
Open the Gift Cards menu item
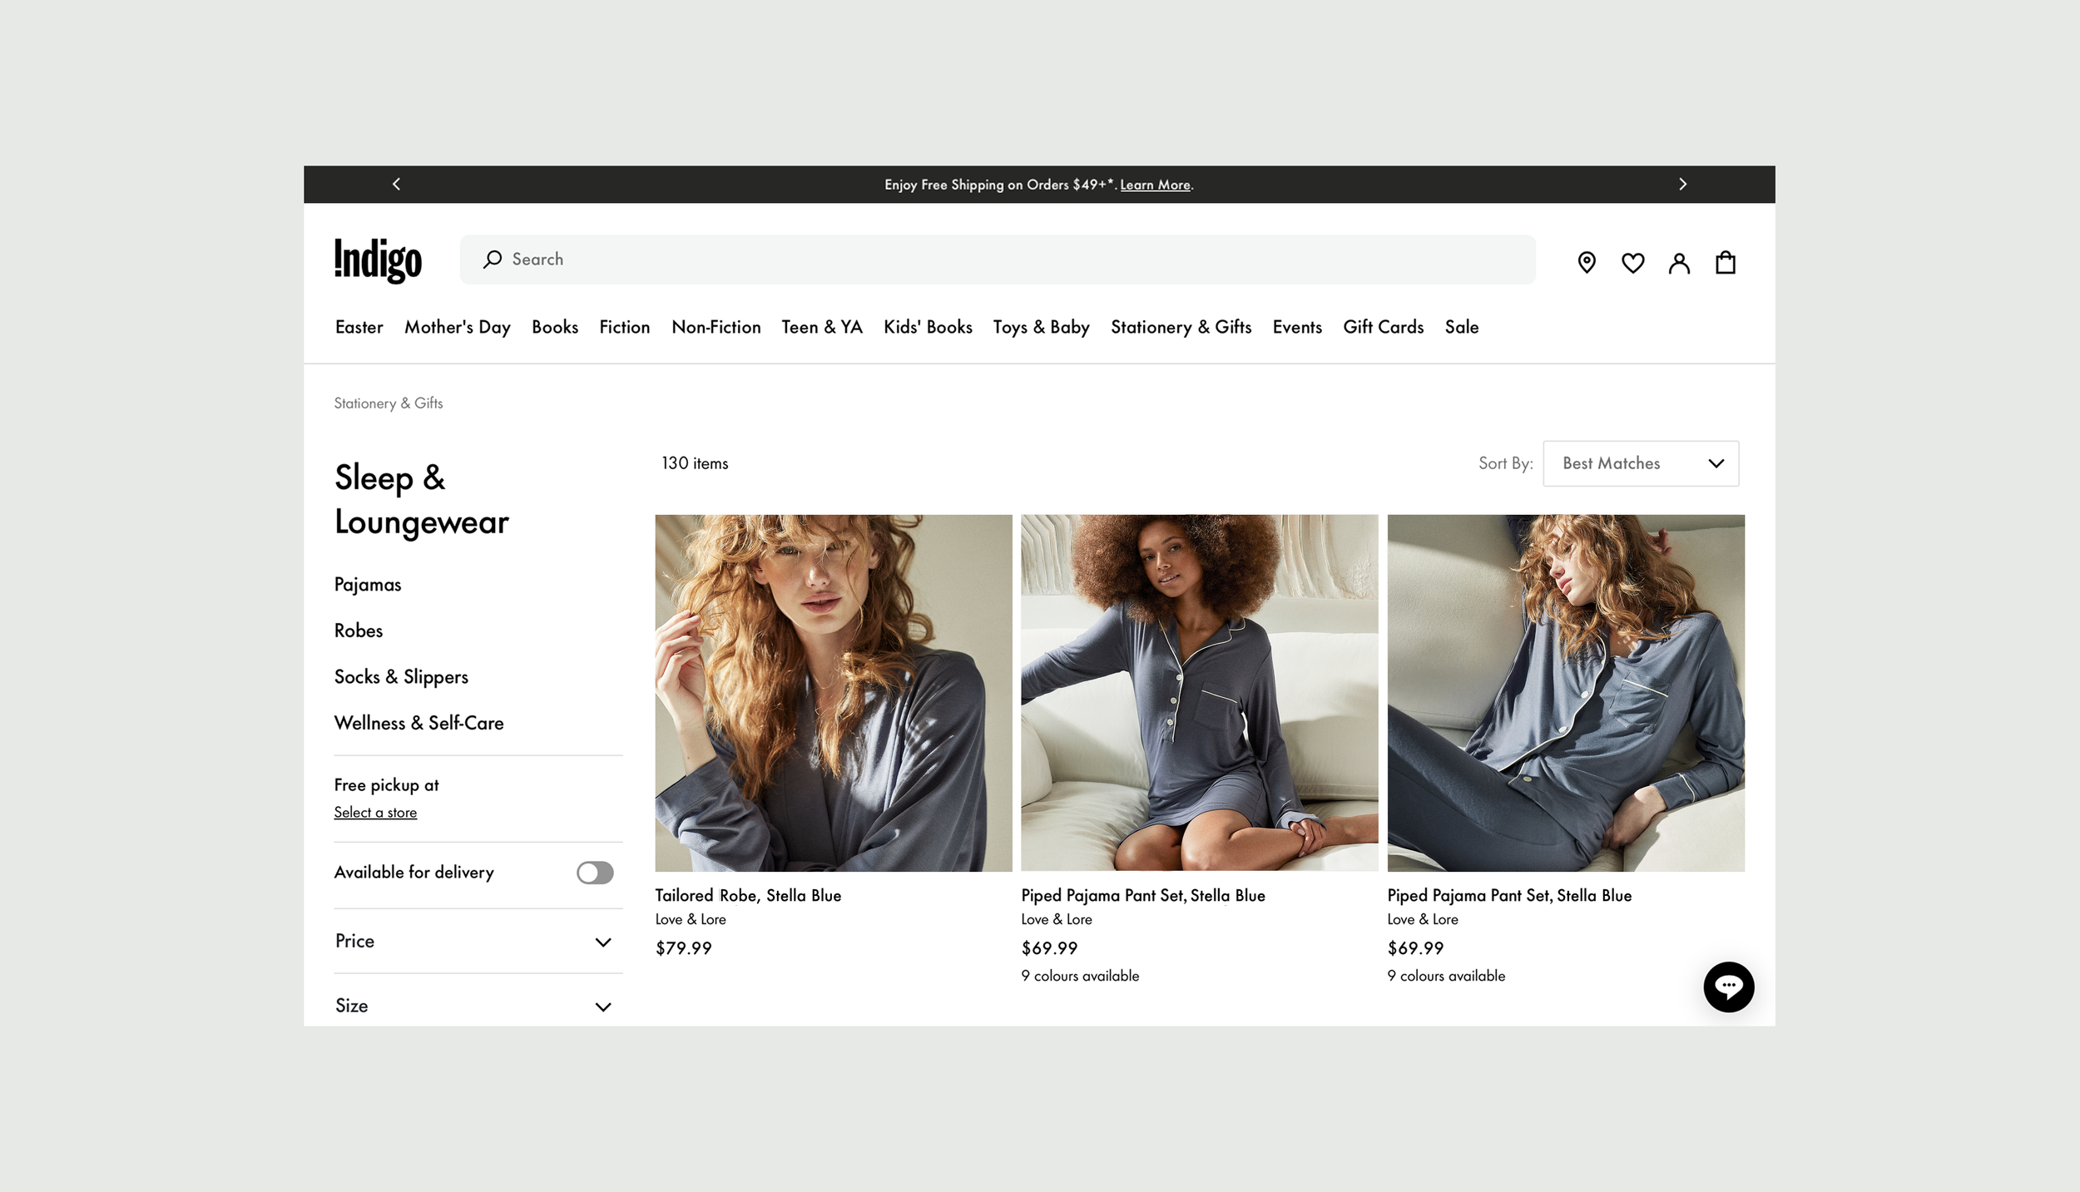1383,327
